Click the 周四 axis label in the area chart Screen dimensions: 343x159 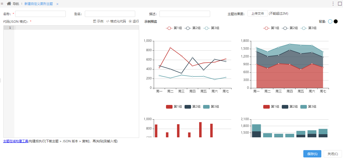[290, 91]
